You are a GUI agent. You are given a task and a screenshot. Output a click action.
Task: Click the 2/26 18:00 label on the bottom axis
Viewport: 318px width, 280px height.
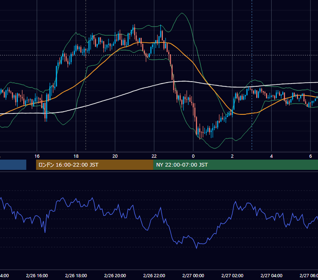click(76, 275)
